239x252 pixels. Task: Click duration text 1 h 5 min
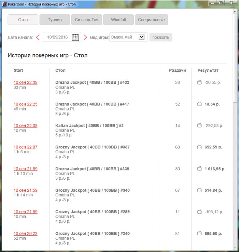pos(22,152)
